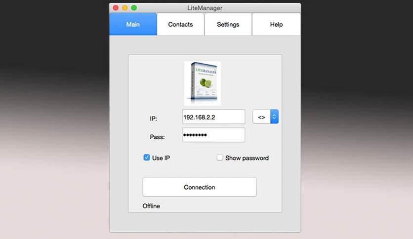Uncheck the Use IP checkbox
Screen dimensions: 413x239
147,158
